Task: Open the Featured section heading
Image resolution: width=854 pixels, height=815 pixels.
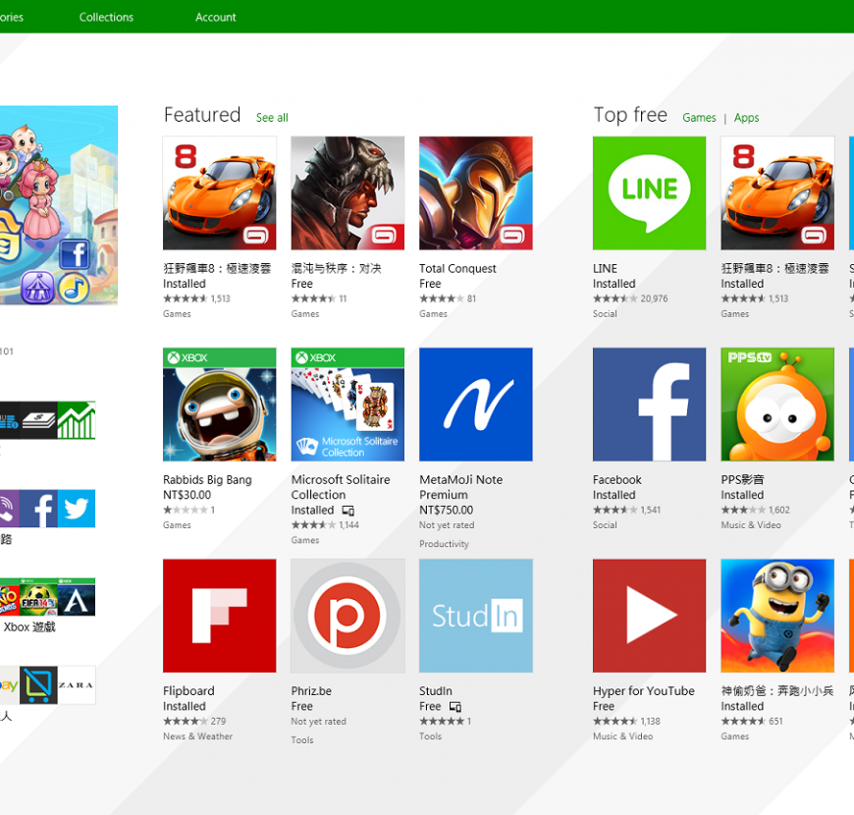Action: click(x=202, y=115)
